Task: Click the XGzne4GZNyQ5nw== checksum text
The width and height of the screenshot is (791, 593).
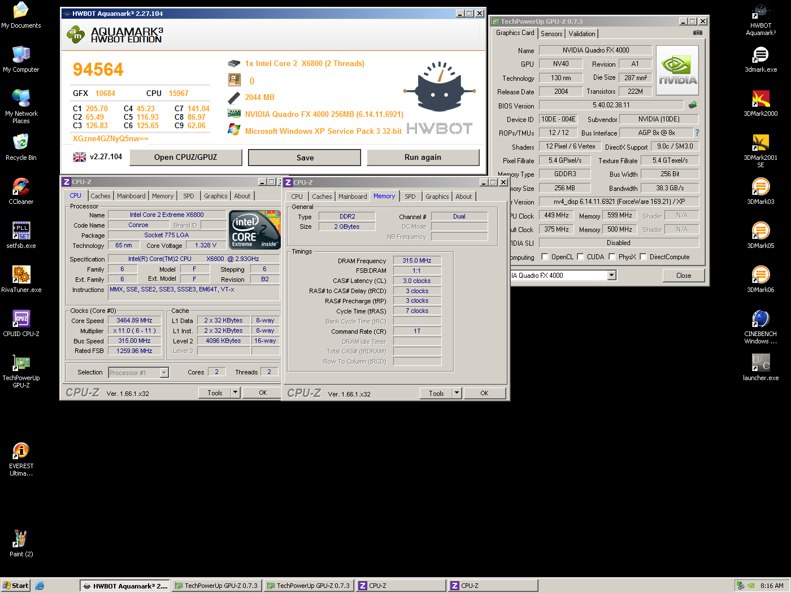Action: (x=110, y=138)
